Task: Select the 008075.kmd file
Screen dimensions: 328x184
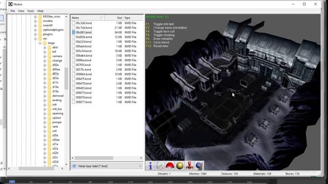Action: pos(84,93)
